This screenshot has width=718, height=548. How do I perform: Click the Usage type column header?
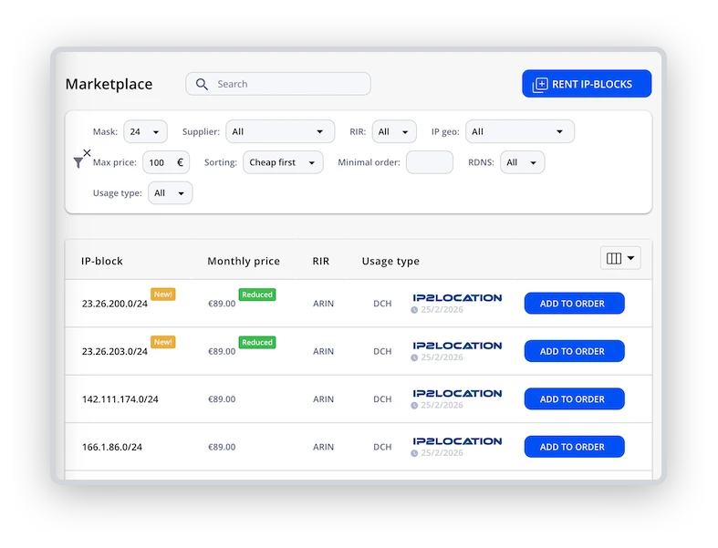coord(390,262)
